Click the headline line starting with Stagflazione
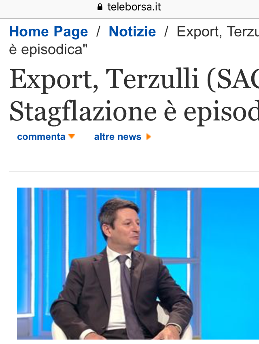 tap(134, 112)
